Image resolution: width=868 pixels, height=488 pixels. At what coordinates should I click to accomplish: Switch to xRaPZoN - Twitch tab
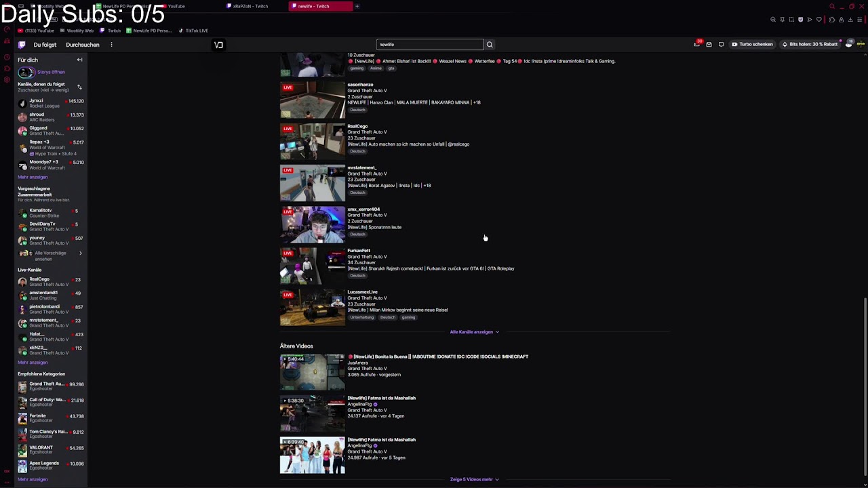tap(255, 6)
